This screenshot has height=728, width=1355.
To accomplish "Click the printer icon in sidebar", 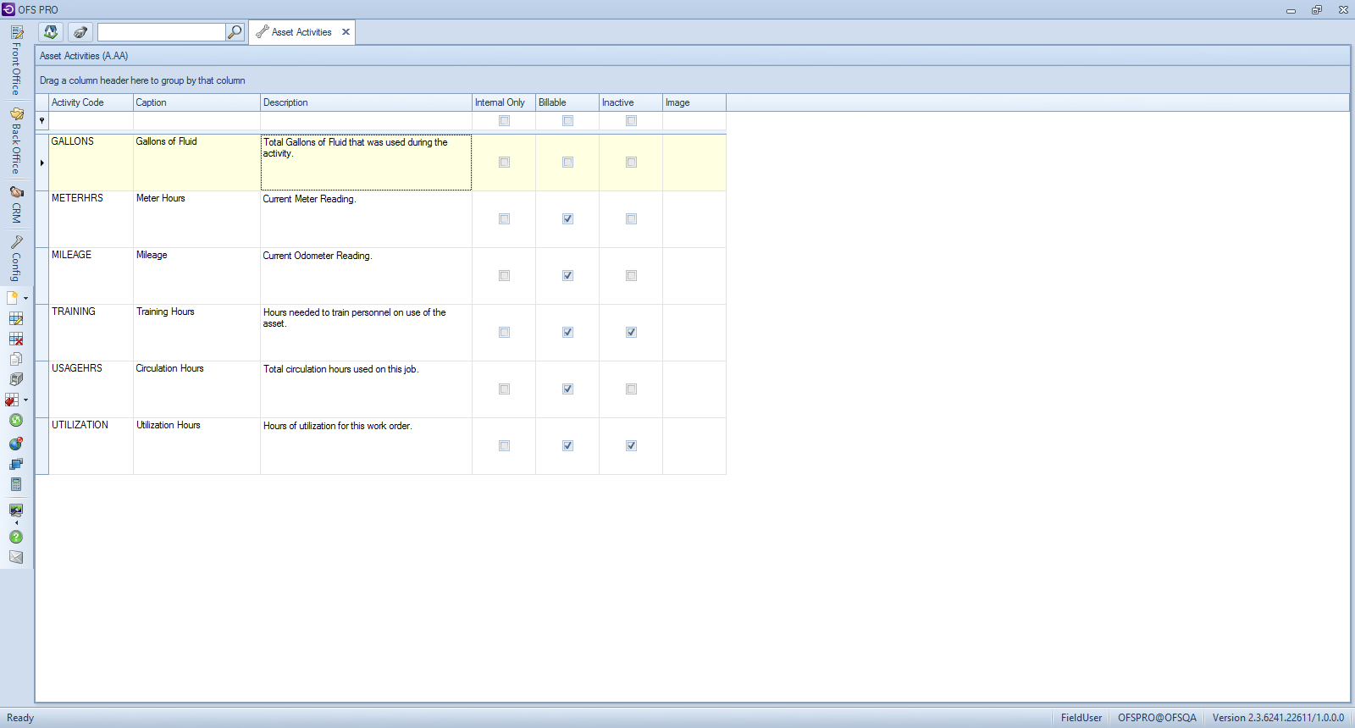I will point(16,379).
